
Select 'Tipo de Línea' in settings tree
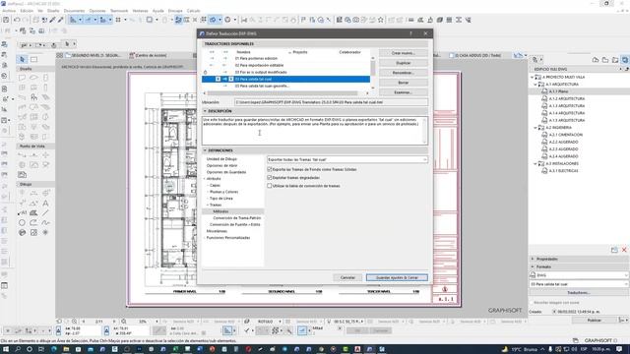pyautogui.click(x=220, y=199)
